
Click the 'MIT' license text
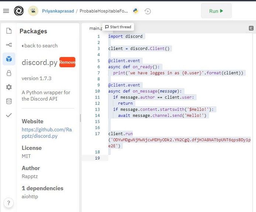pyautogui.click(x=26, y=156)
